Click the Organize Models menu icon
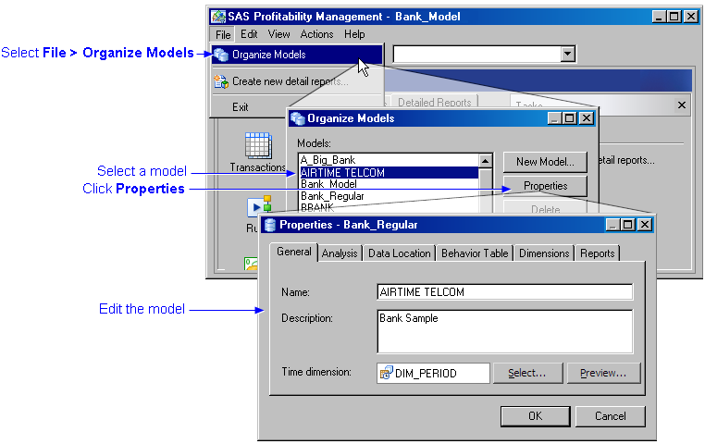The width and height of the screenshot is (705, 444). [221, 55]
